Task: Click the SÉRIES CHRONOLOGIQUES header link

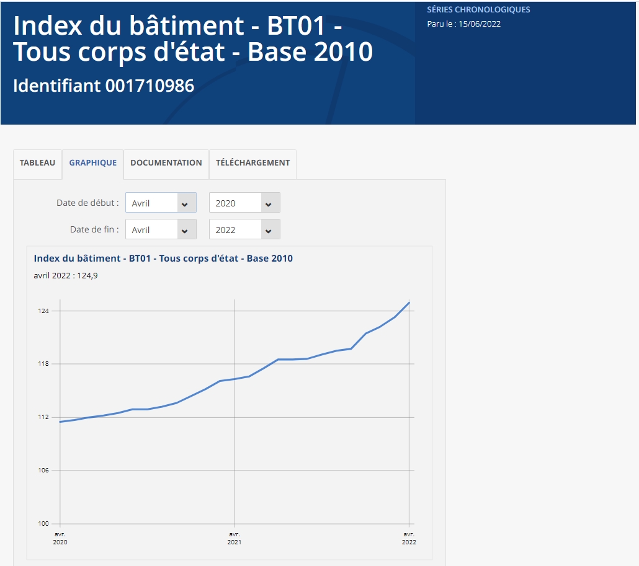Action: 477,9
